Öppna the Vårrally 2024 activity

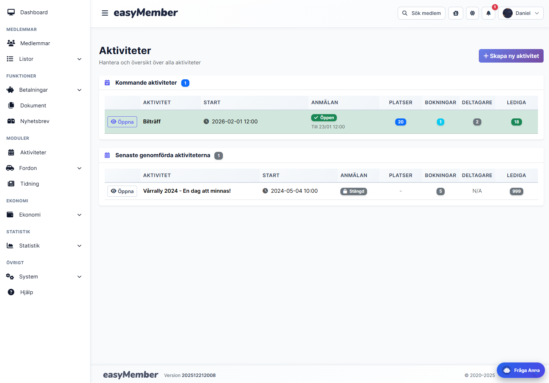[122, 191]
